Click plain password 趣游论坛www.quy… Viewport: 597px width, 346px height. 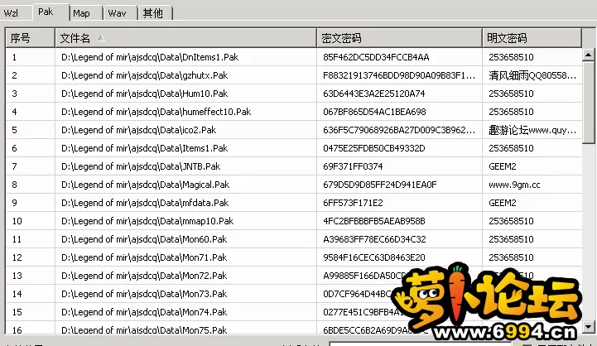532,130
